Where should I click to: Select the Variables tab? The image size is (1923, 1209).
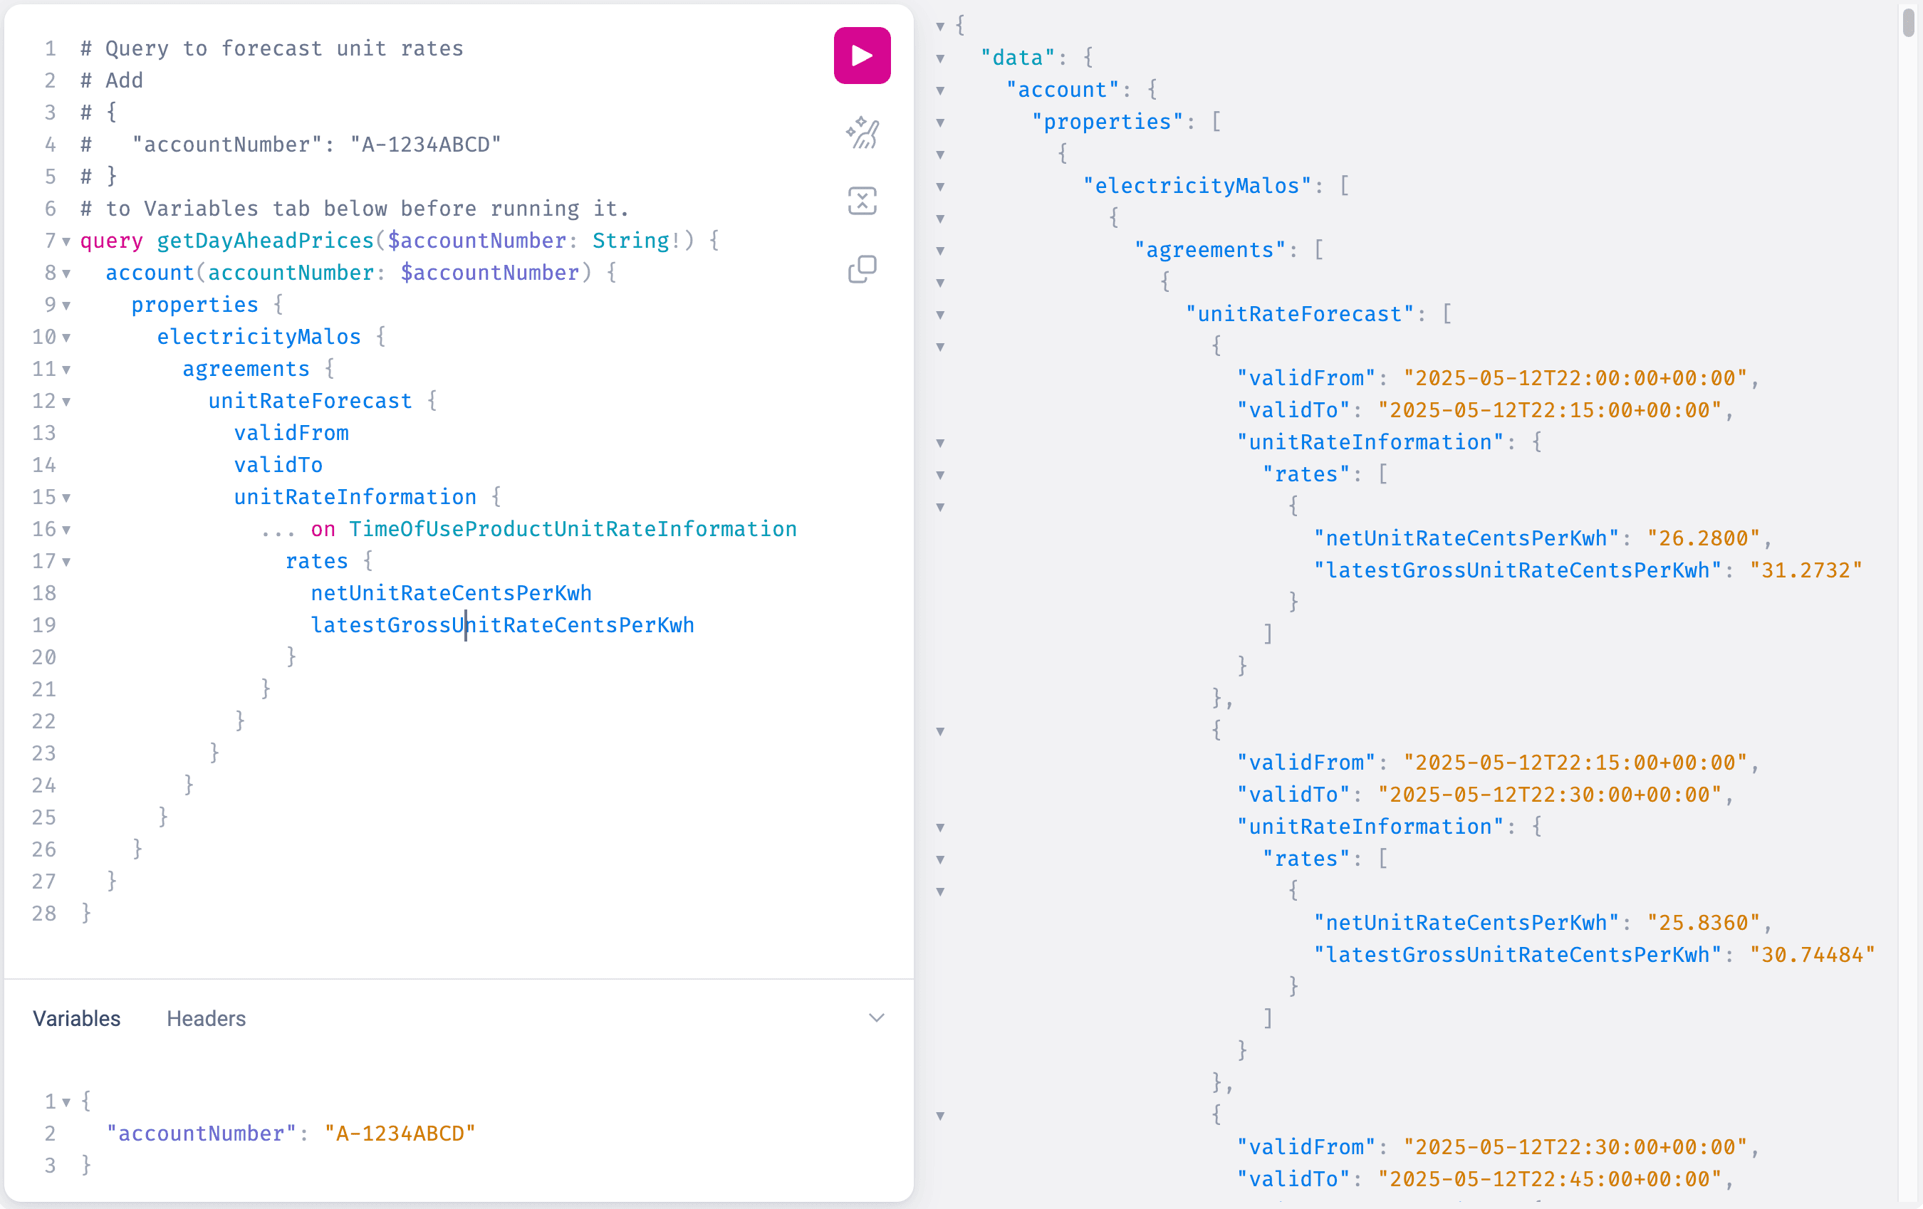click(77, 1018)
